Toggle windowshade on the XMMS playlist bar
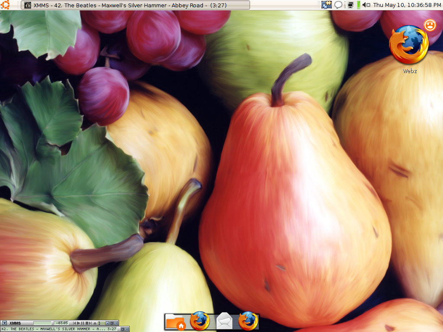443x332 pixels. click(122, 329)
